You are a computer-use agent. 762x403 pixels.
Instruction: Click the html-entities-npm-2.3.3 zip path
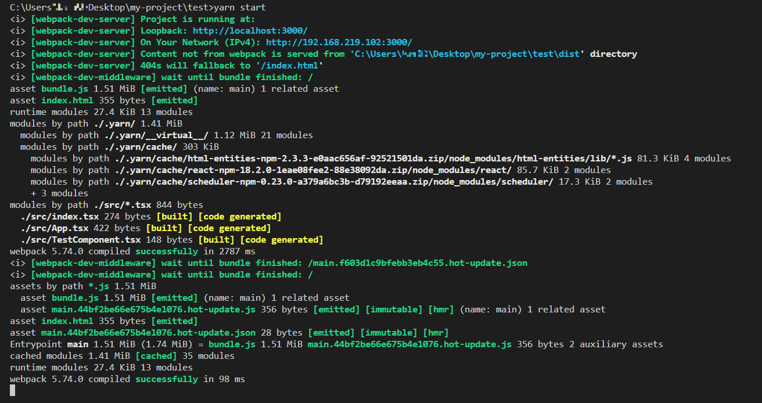pos(373,159)
